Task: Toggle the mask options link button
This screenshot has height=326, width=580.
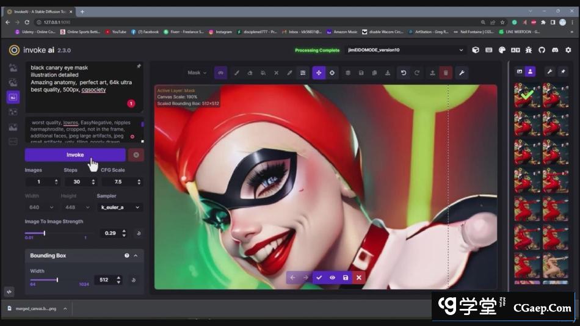Action: (220, 73)
